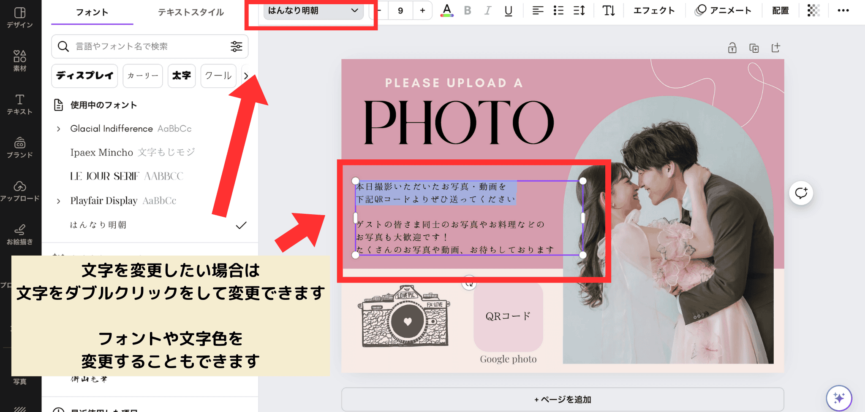Toggle underline text formatting
This screenshot has width=865, height=412.
[509, 11]
